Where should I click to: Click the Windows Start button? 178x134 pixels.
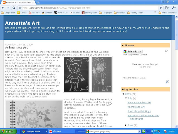pyautogui.click(x=8, y=131)
